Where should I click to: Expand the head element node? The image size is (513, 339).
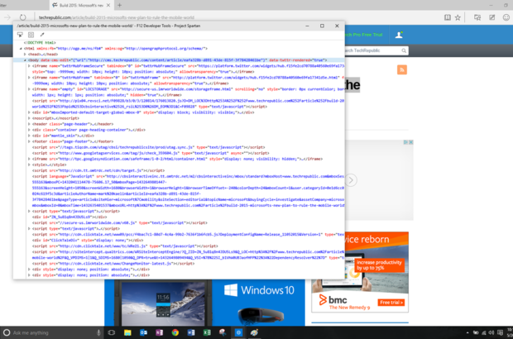[25, 55]
